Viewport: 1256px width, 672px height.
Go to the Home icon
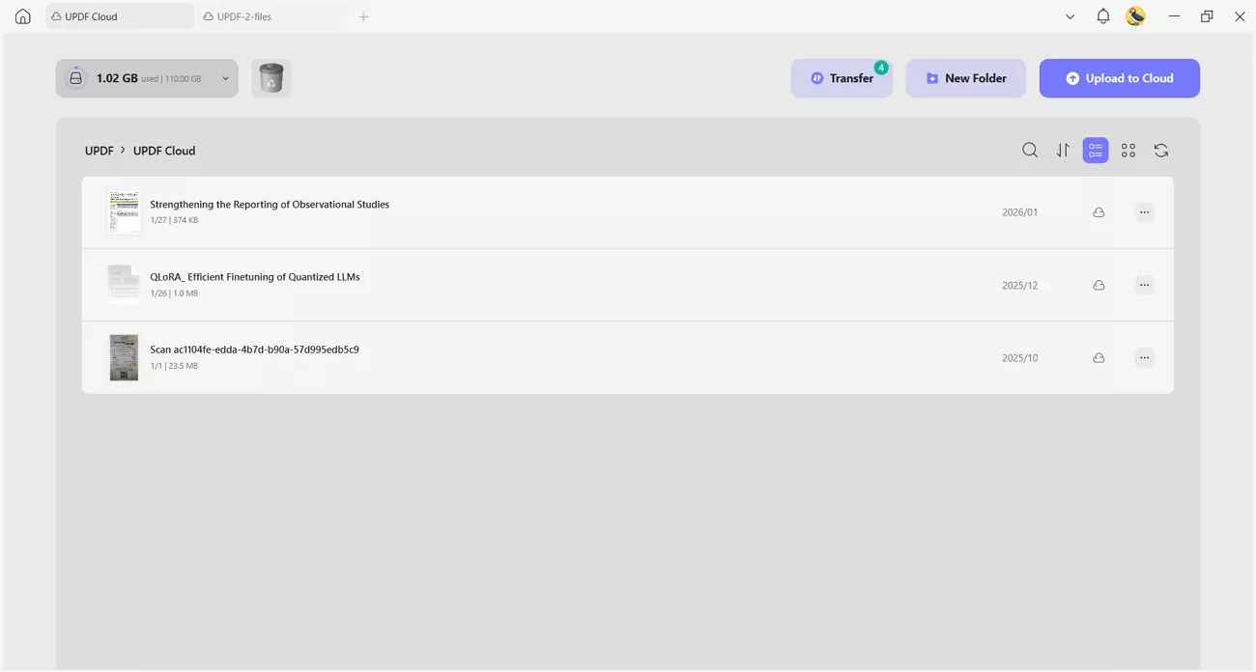[x=23, y=16]
